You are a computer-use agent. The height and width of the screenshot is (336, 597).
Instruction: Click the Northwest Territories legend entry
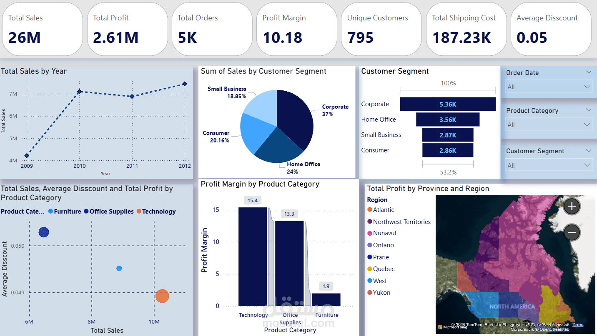click(x=399, y=222)
